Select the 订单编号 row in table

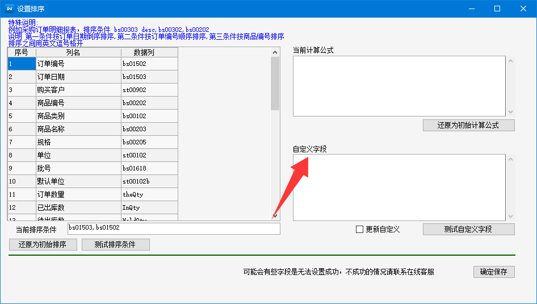(78, 64)
